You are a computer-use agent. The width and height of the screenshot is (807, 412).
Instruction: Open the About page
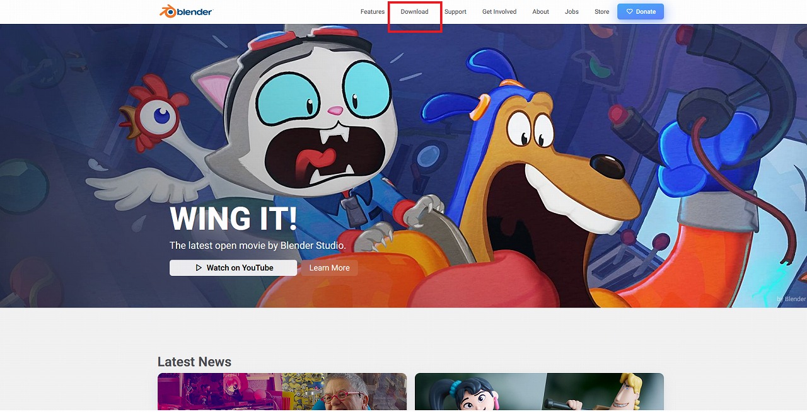(x=540, y=12)
